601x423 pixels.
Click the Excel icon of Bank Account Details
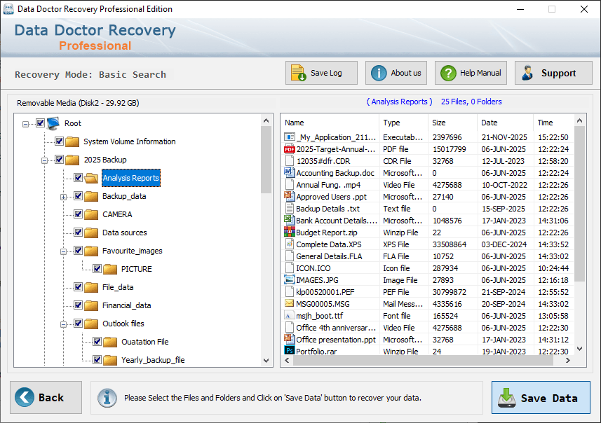tap(290, 220)
